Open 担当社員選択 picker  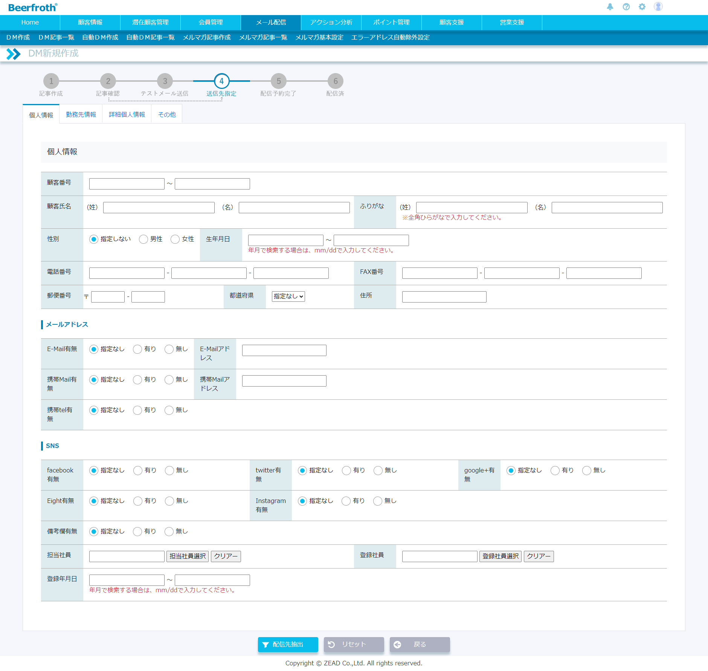point(187,556)
